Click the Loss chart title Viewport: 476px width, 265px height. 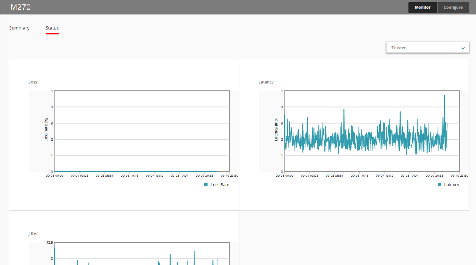(33, 82)
